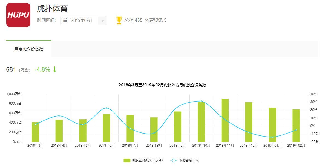
Task: Click the green downward arrow indicator
Action: (x=55, y=69)
